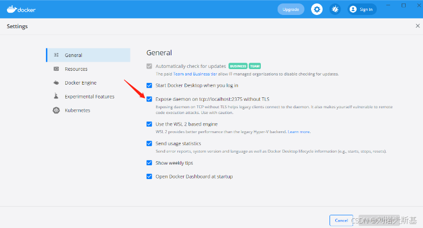Click the Docker whale logo
Screen dimensions: 423x228
pyautogui.click(x=21, y=9)
